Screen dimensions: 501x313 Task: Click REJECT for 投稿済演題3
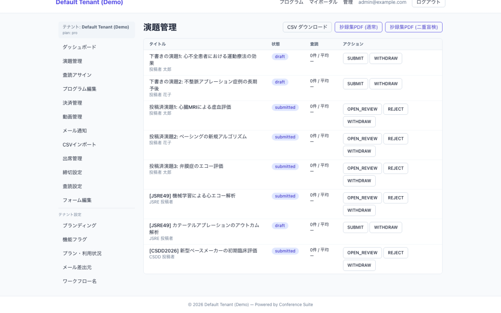tap(395, 169)
